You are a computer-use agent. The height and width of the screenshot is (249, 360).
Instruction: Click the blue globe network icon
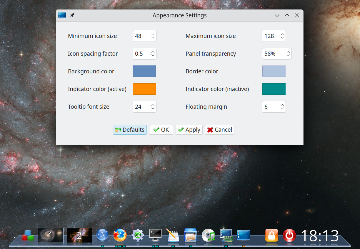coord(102,235)
